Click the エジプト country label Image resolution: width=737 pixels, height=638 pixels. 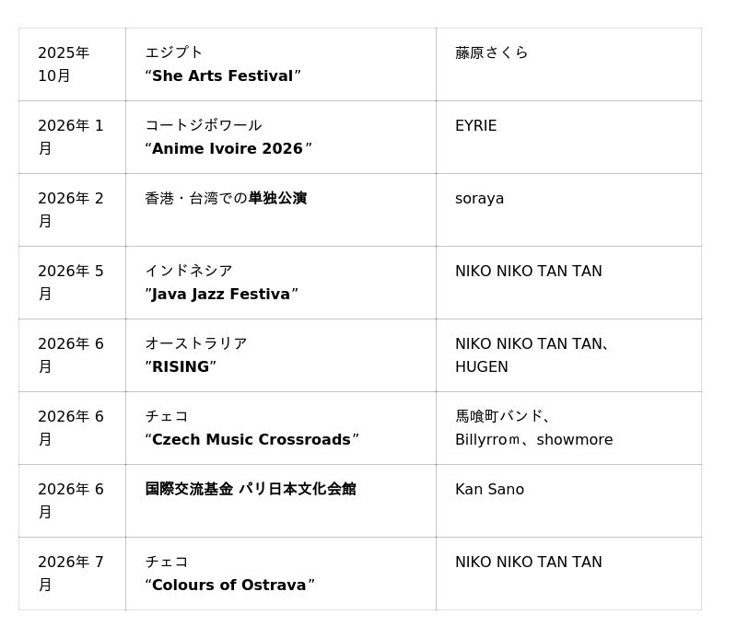click(x=174, y=52)
